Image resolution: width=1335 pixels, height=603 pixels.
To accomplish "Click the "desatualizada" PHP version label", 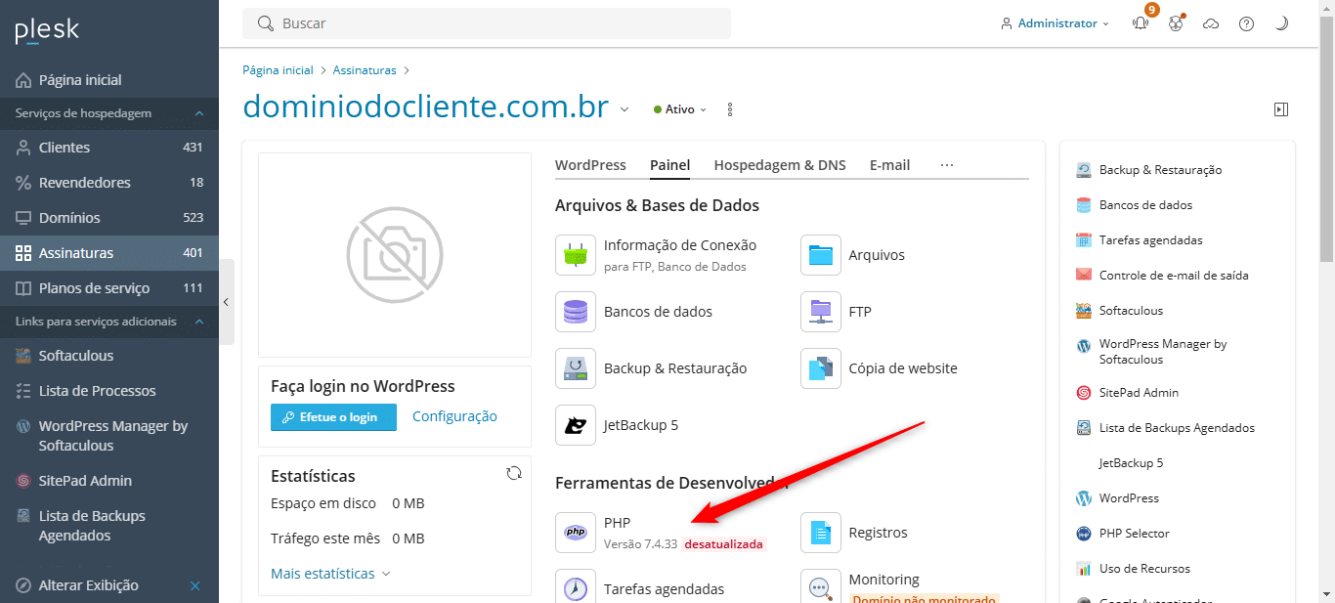I will point(724,544).
